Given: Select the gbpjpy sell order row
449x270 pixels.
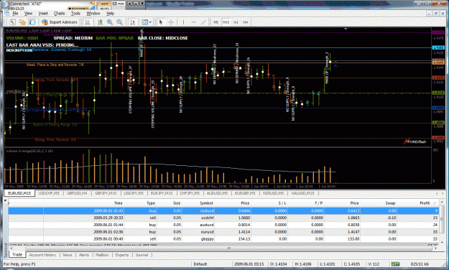Looking at the screenshot, I should pos(223,239).
